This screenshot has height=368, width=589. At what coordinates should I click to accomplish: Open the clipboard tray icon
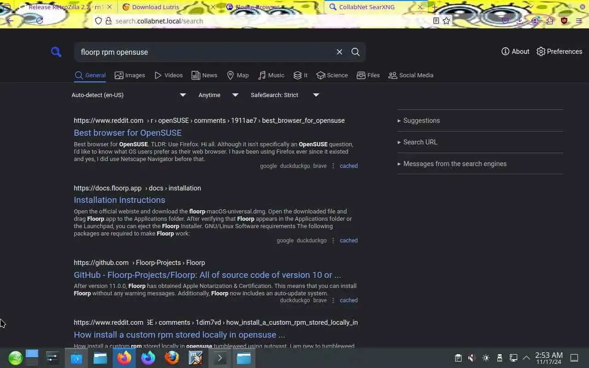458,358
